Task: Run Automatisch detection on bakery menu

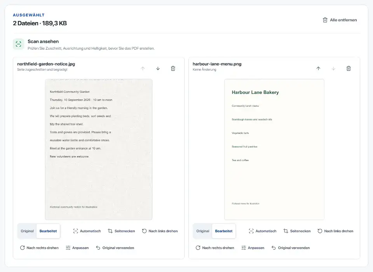Action: point(263,231)
